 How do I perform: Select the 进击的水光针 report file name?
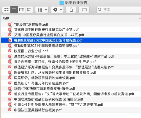click(x=64, y=56)
